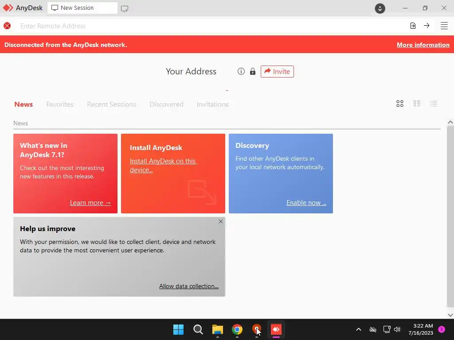
Task: Click Install AnyDesk on this device link
Action: (x=163, y=166)
